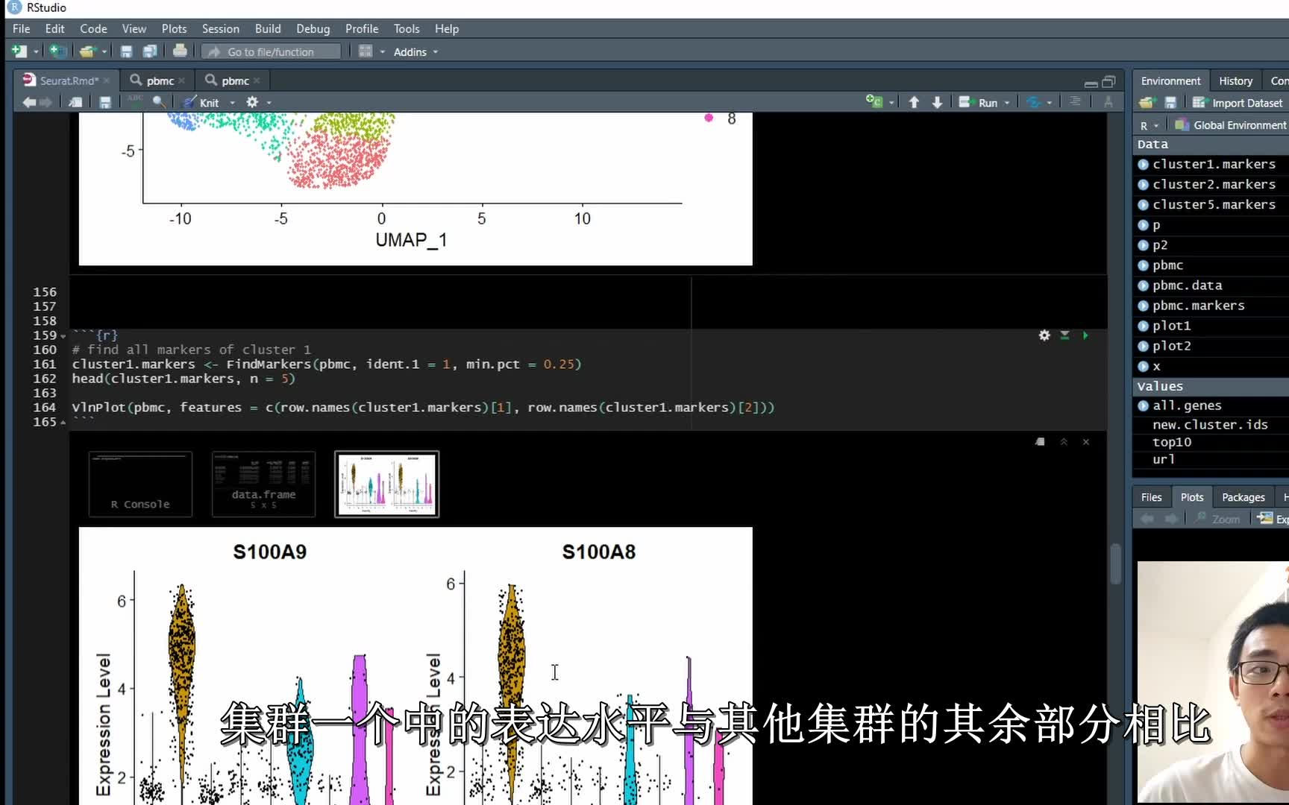Select the violin plot output thumbnail
This screenshot has width=1289, height=805.
pyautogui.click(x=386, y=484)
